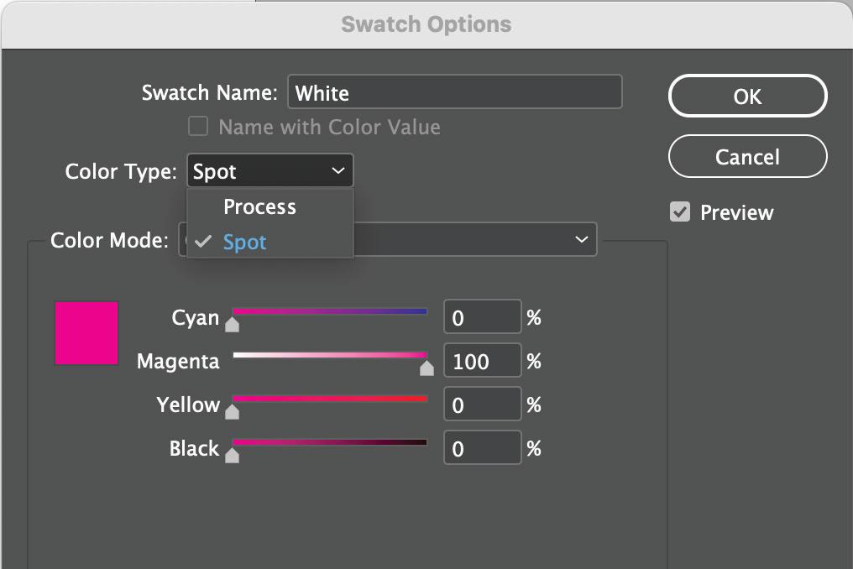
Task: Select Process from Color Type menu
Action: coord(259,207)
